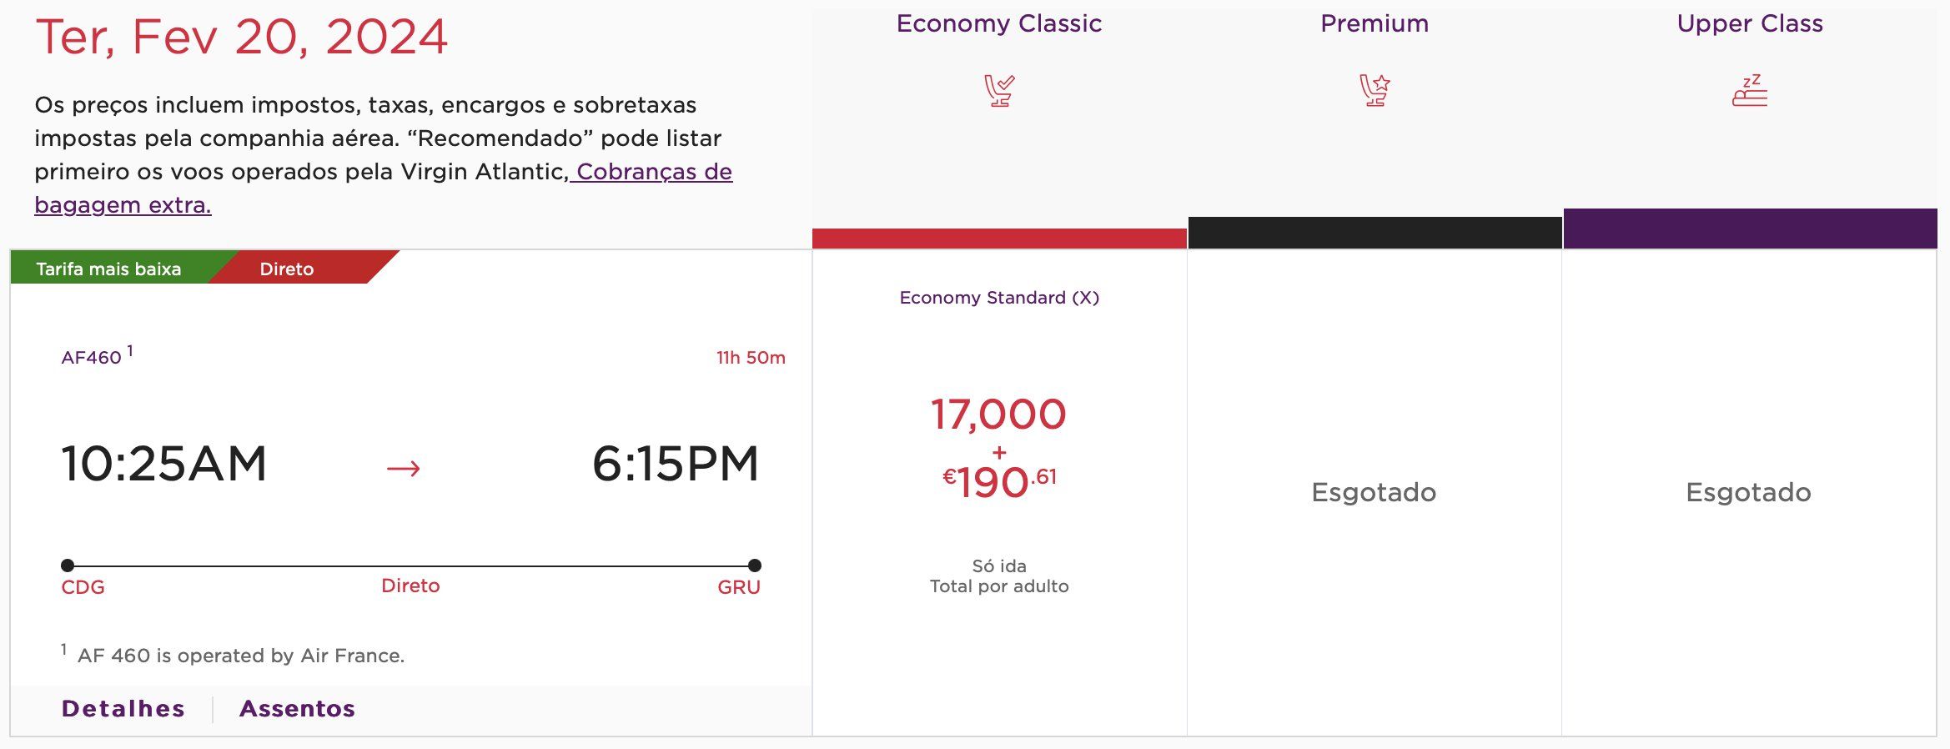Open the Assentos tab
This screenshot has width=1950, height=749.
tap(298, 709)
